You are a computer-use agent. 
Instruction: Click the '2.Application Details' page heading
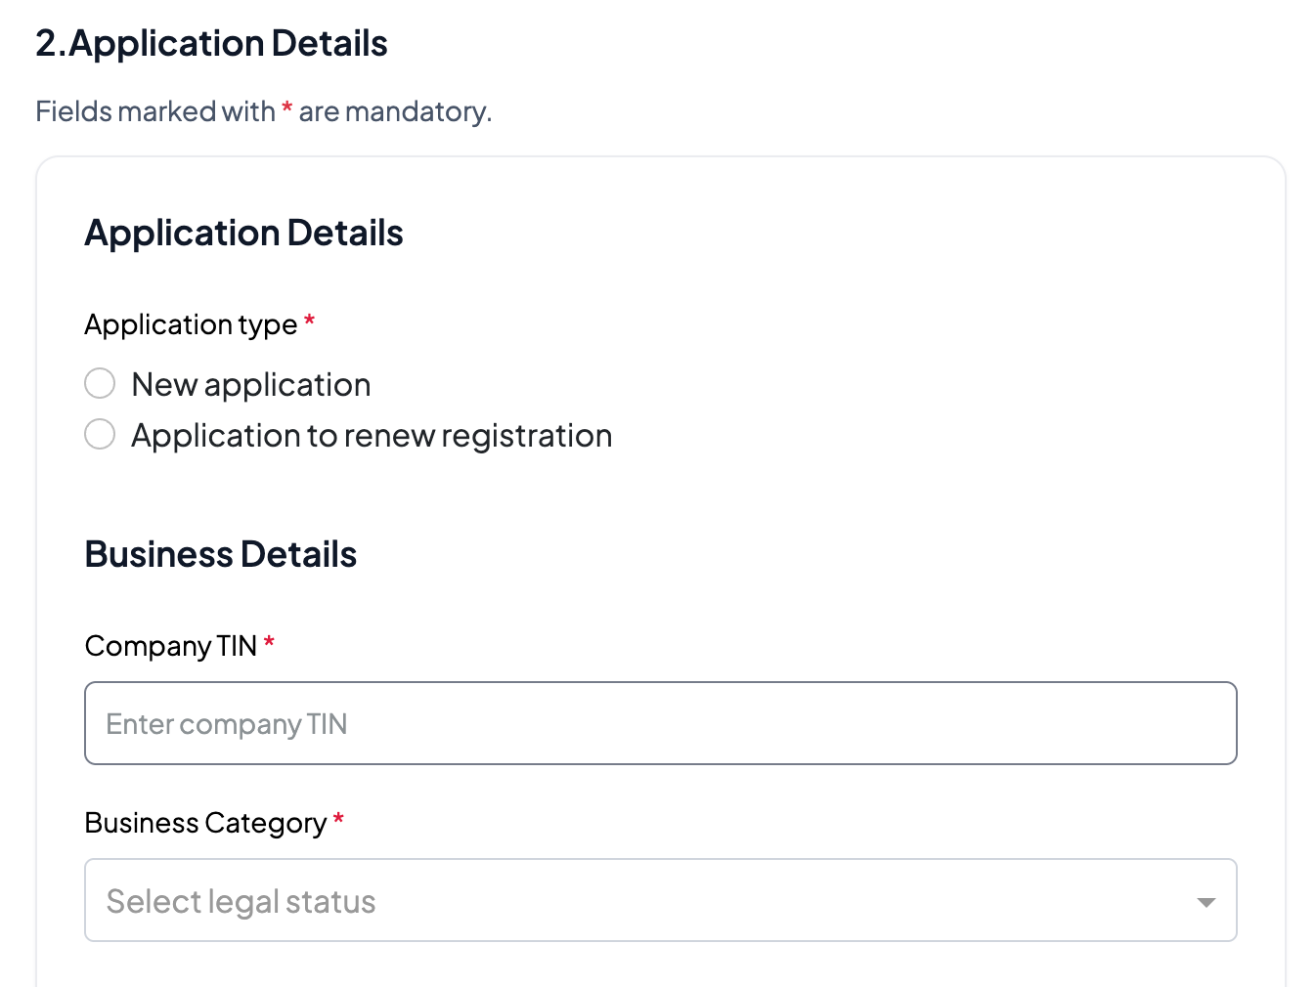211,44
